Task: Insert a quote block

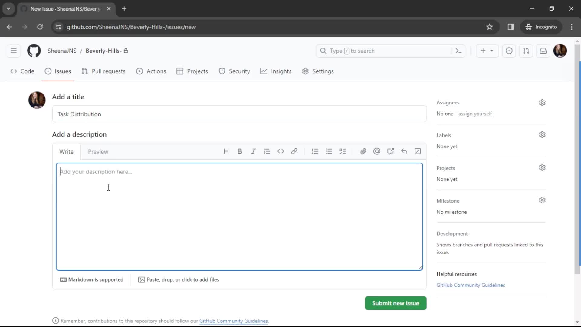Action: pyautogui.click(x=267, y=151)
